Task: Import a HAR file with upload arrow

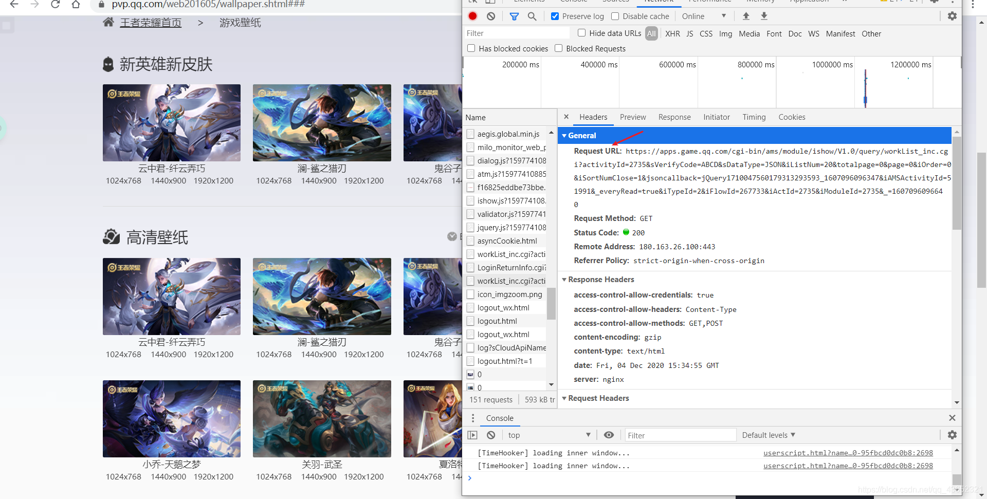Action: point(746,16)
